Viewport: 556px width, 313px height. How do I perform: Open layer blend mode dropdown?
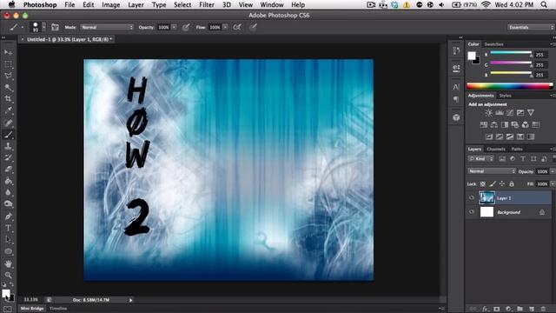[x=492, y=171]
